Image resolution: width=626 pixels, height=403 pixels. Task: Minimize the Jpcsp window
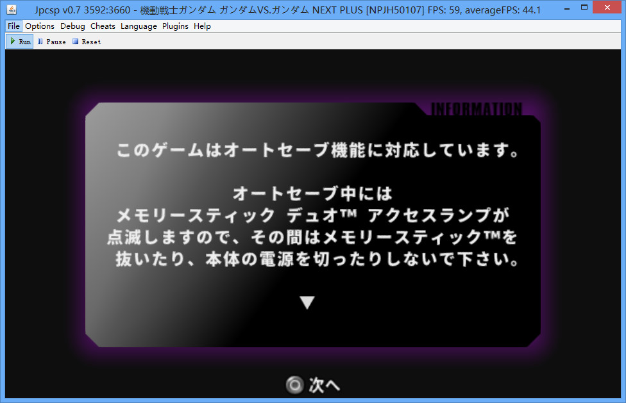[567, 8]
